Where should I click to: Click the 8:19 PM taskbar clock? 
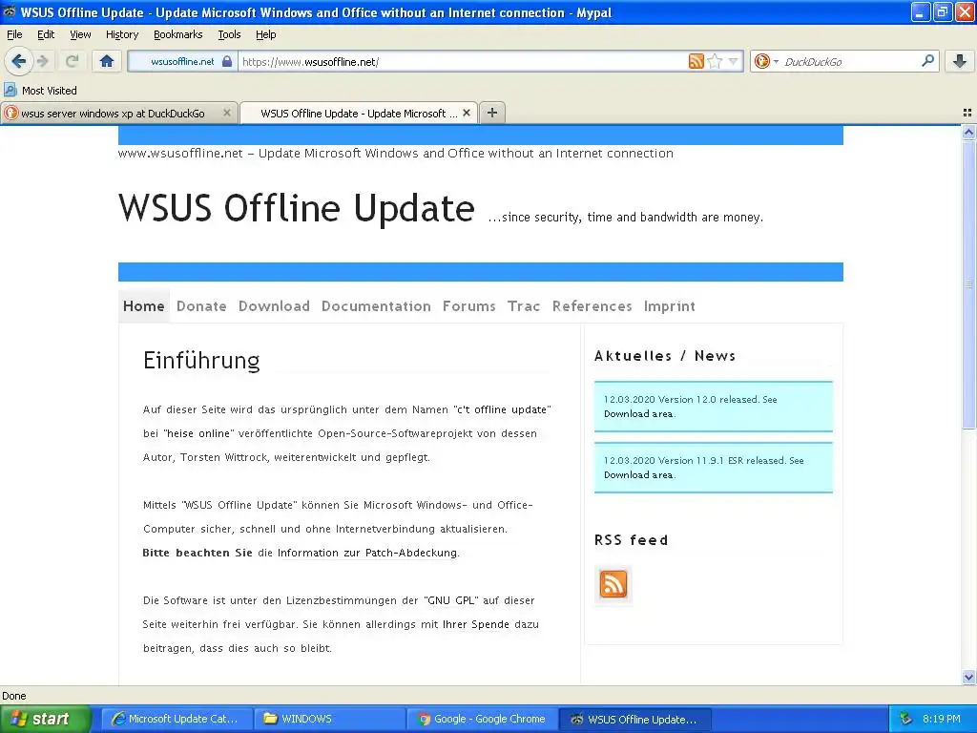pos(942,719)
